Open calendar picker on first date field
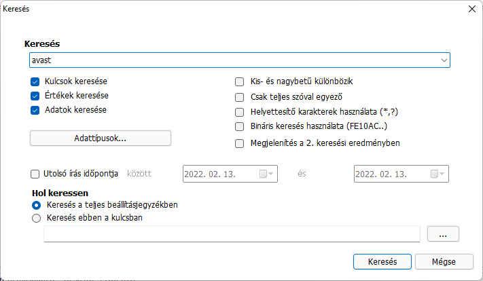Viewport: 483px width, 281px height. (266, 174)
